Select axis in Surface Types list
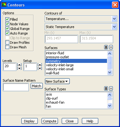This screenshot has width=120, height=127. tap(76, 94)
